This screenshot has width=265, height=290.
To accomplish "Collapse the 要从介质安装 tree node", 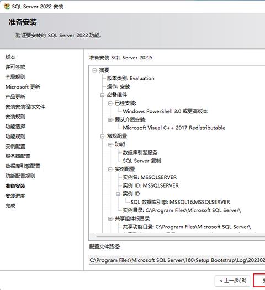I will tap(110, 119).
